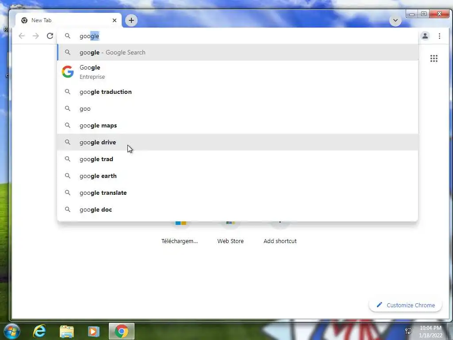Select the 'google drive' suggestion
Screen dimensions: 453x340
(x=238, y=142)
